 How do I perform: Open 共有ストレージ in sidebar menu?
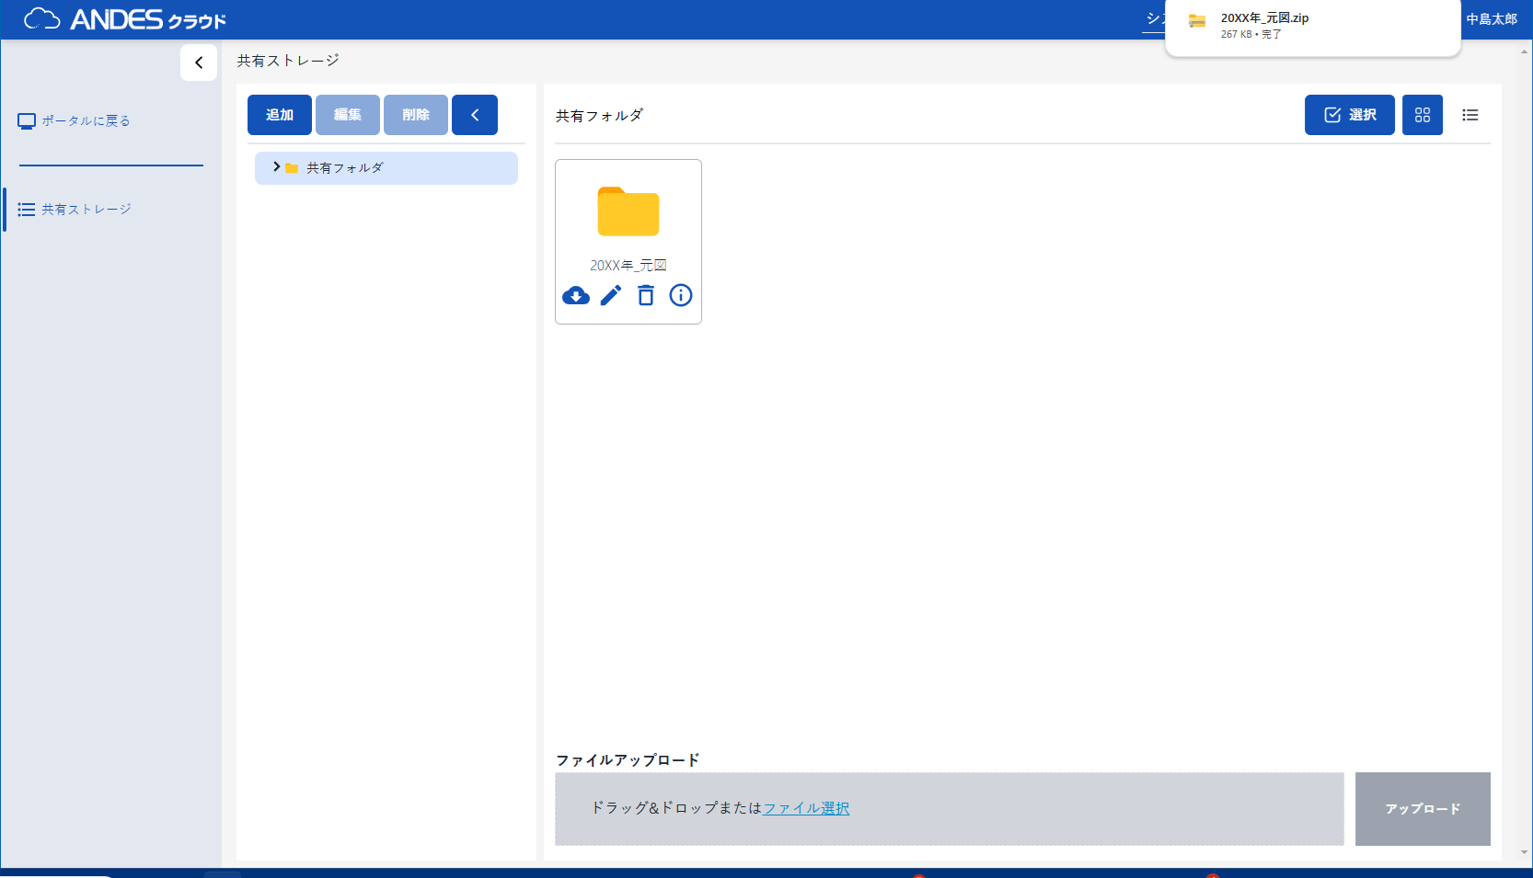86,210
